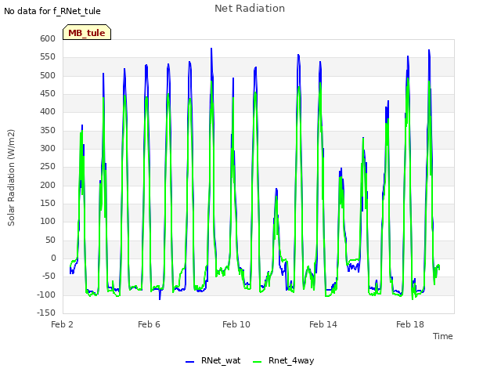Click the Feb 2 x-axis tick label
Viewport: 501px width, 376px height.
(x=62, y=324)
